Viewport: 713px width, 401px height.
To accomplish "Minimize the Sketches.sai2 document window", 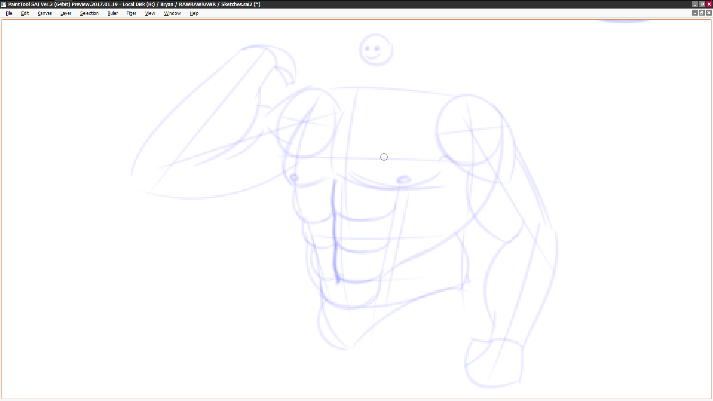I will coord(694,13).
